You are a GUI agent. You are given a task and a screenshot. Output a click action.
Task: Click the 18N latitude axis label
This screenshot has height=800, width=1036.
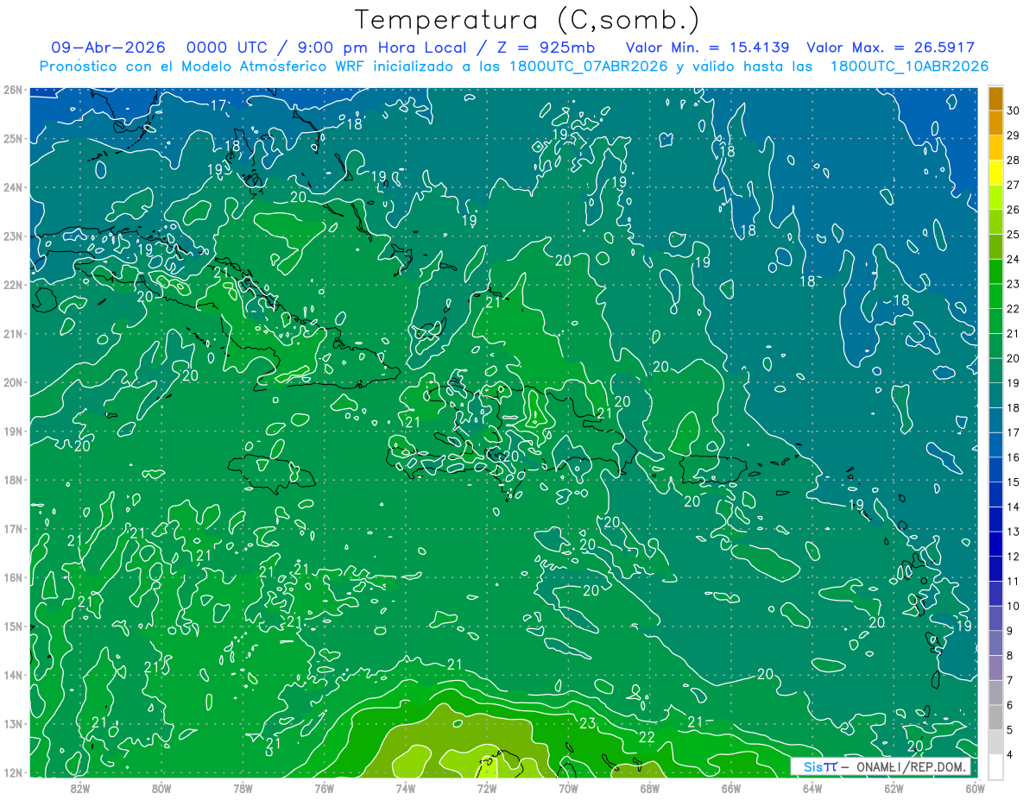pyautogui.click(x=12, y=480)
